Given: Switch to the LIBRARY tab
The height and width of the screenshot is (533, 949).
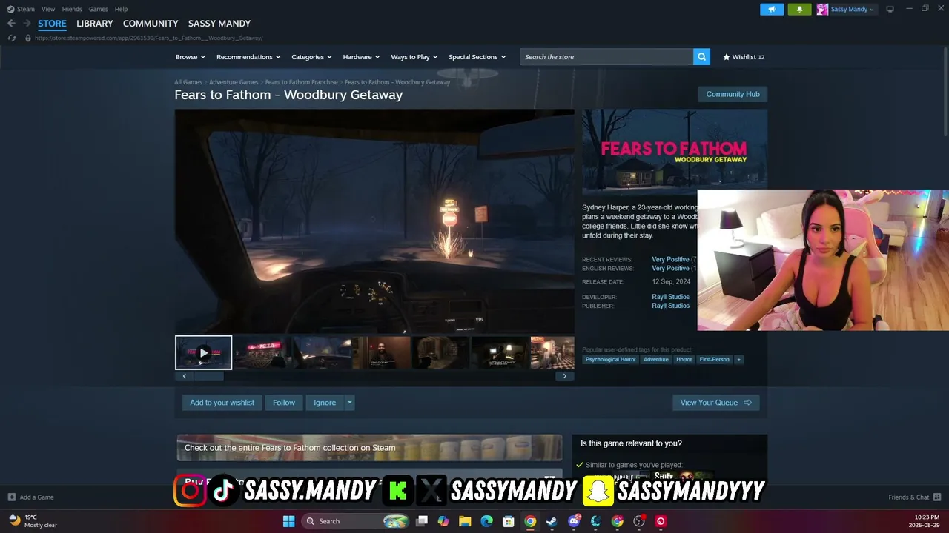Looking at the screenshot, I should [95, 24].
